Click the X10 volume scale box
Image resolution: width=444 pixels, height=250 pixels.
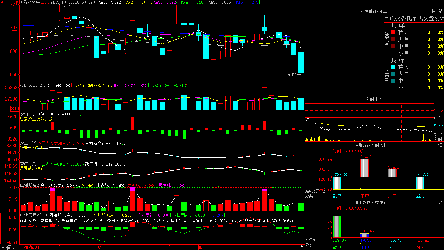(x=15, y=109)
